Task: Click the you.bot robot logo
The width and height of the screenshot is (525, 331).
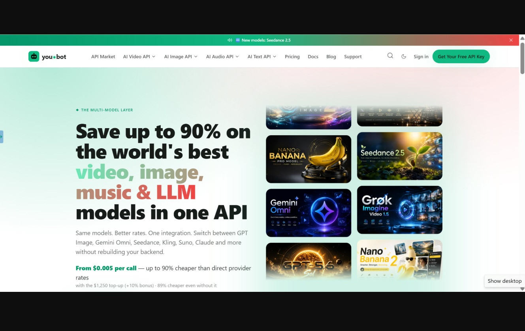Action: (34, 57)
